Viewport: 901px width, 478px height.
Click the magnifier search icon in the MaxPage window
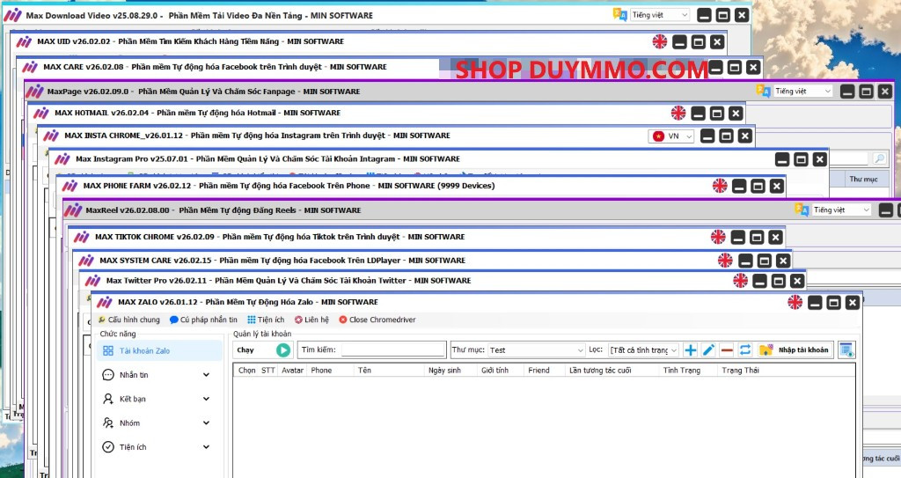pyautogui.click(x=879, y=158)
